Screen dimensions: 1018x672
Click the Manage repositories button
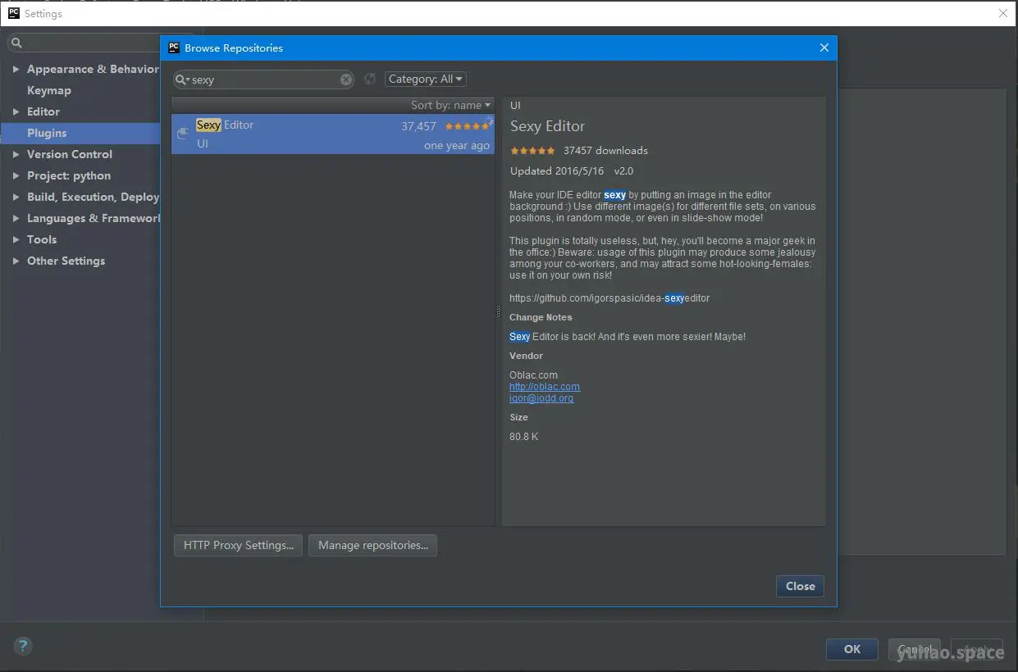point(372,545)
